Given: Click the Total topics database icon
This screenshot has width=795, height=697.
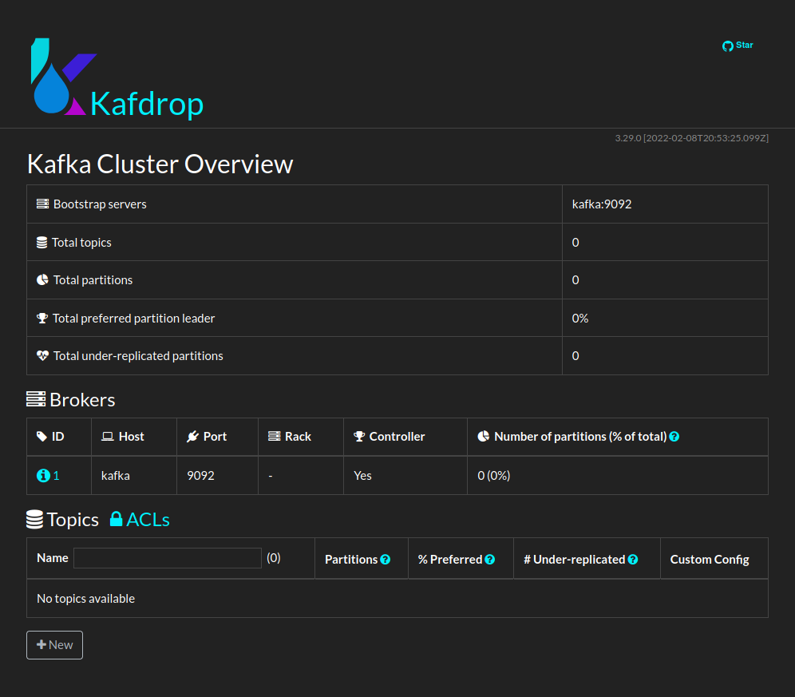Looking at the screenshot, I should 42,243.
